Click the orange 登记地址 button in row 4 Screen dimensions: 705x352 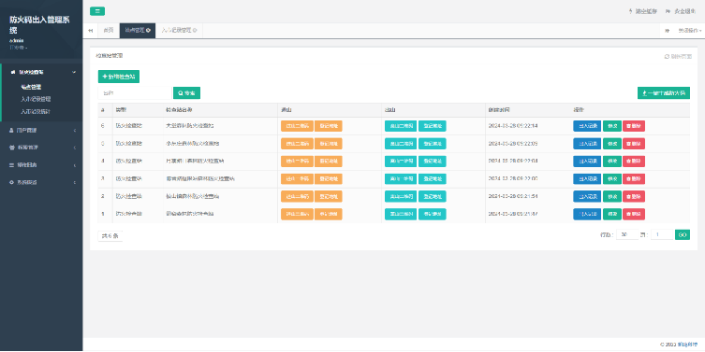click(x=329, y=161)
